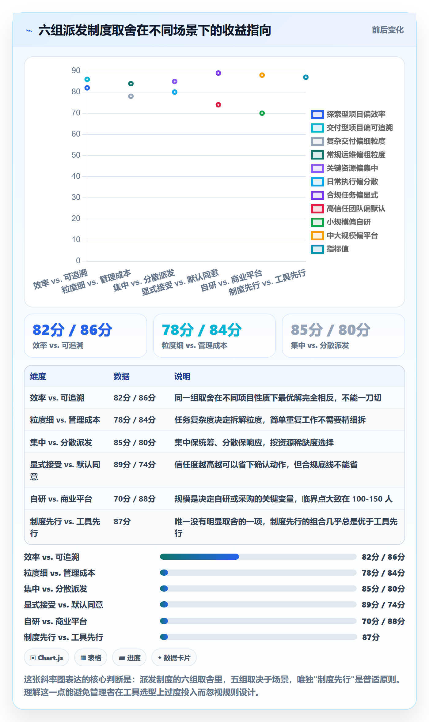Open the 78分 / 84分 stat card
The image size is (429, 722).
pyautogui.click(x=214, y=336)
